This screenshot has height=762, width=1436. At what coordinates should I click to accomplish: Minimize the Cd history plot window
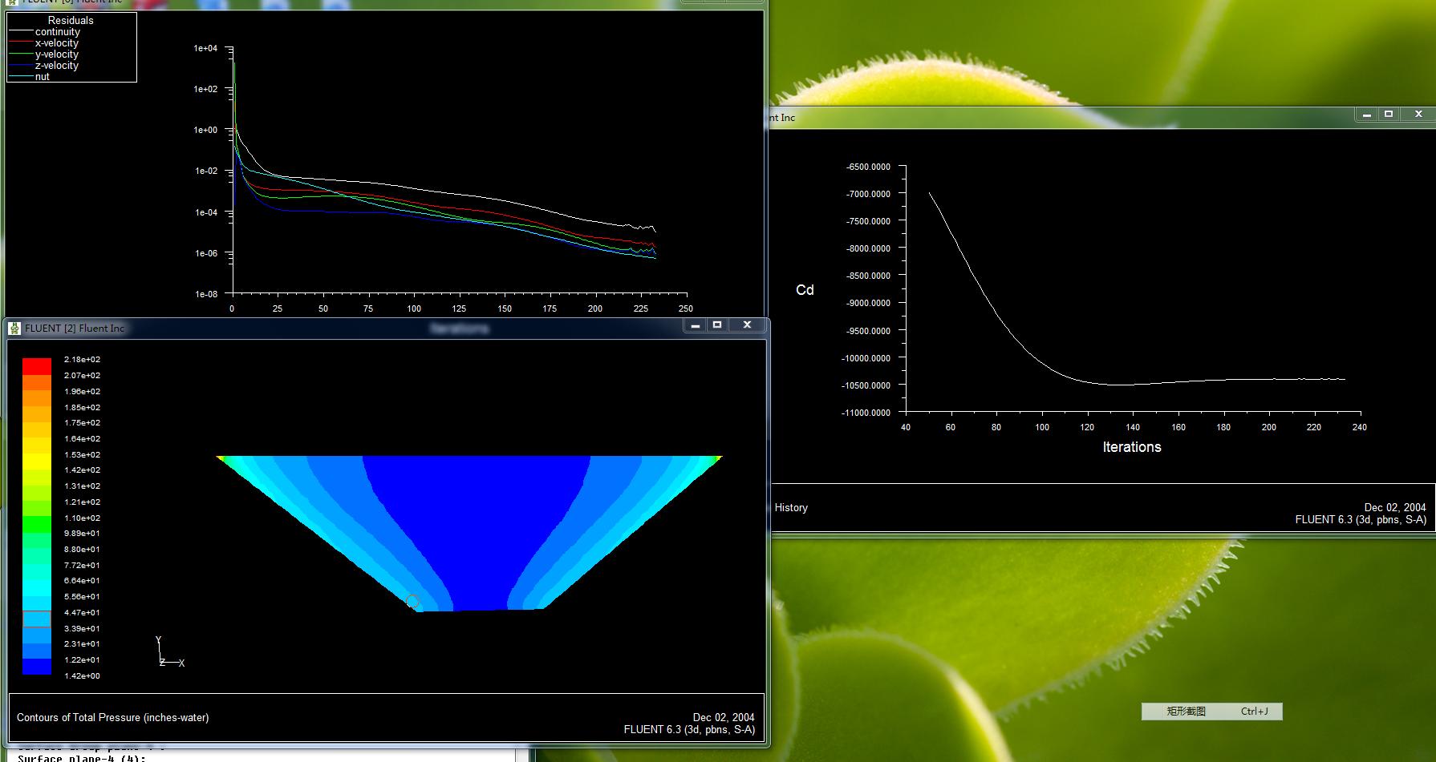coord(1366,115)
